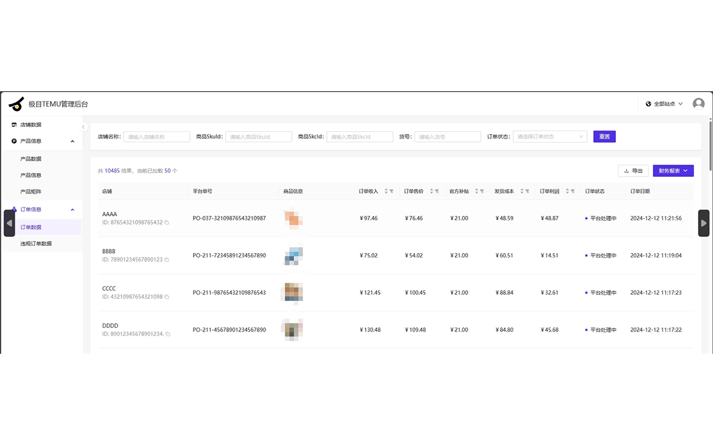The image size is (713, 445).
Task: Copy the store ID of CCCC
Action: pyautogui.click(x=167, y=297)
